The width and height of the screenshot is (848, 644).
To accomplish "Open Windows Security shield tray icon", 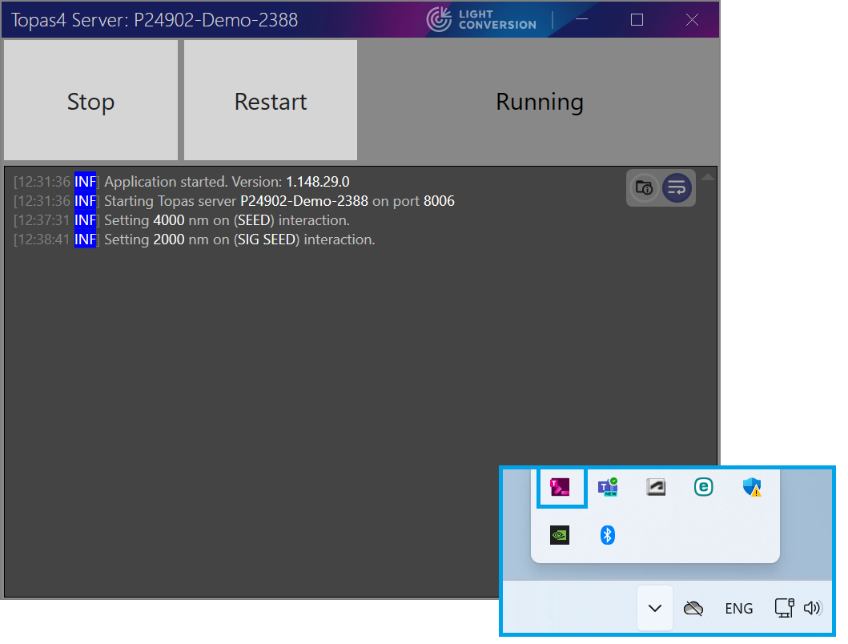I will 752,487.
